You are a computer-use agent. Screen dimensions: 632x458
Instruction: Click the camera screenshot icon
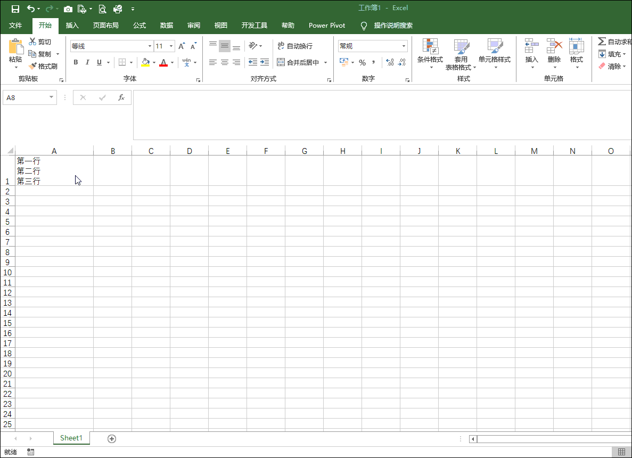(x=68, y=9)
